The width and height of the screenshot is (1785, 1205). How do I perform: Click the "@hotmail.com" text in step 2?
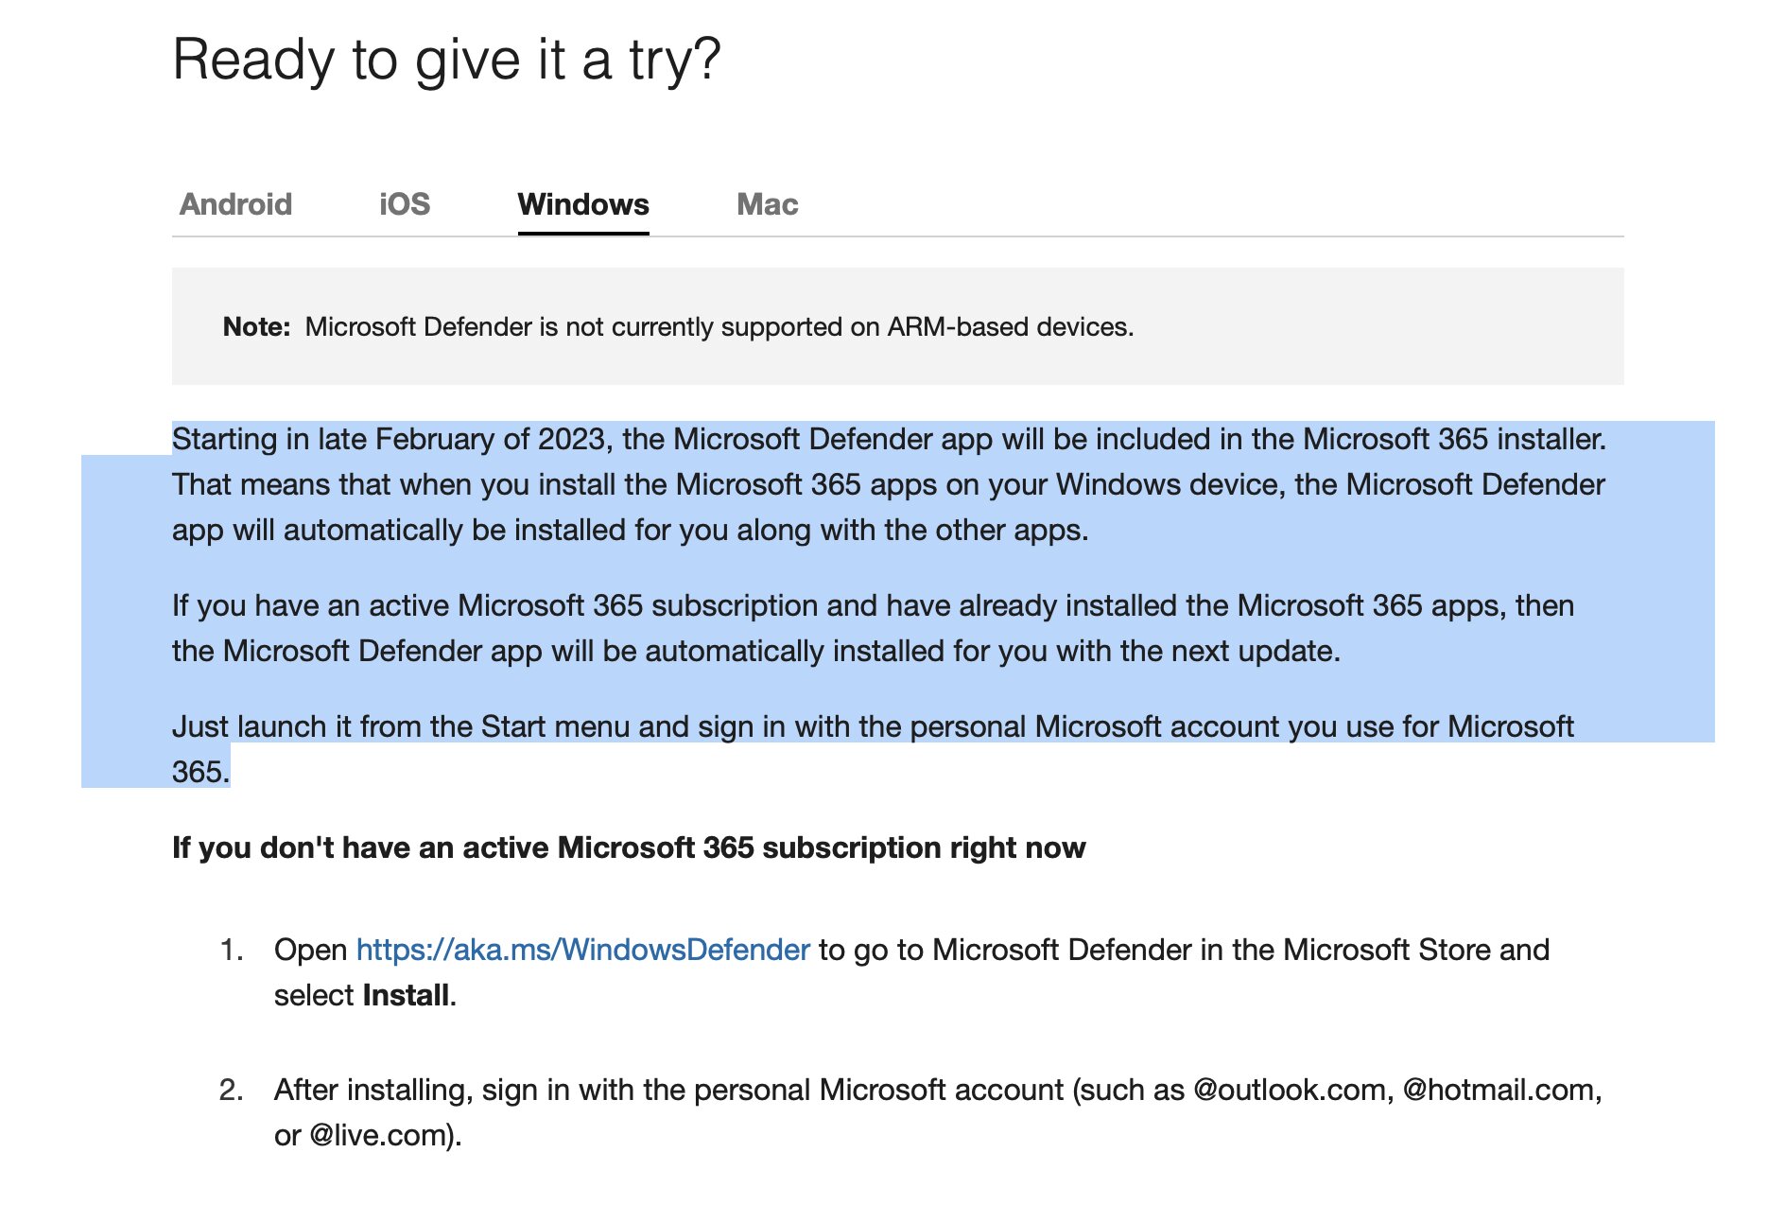click(x=1500, y=1090)
